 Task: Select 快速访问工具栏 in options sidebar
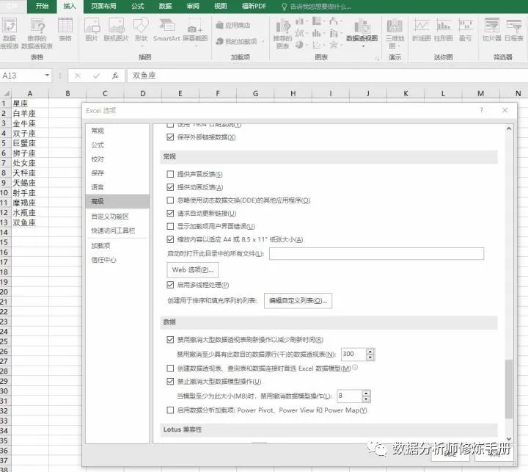[x=117, y=230]
